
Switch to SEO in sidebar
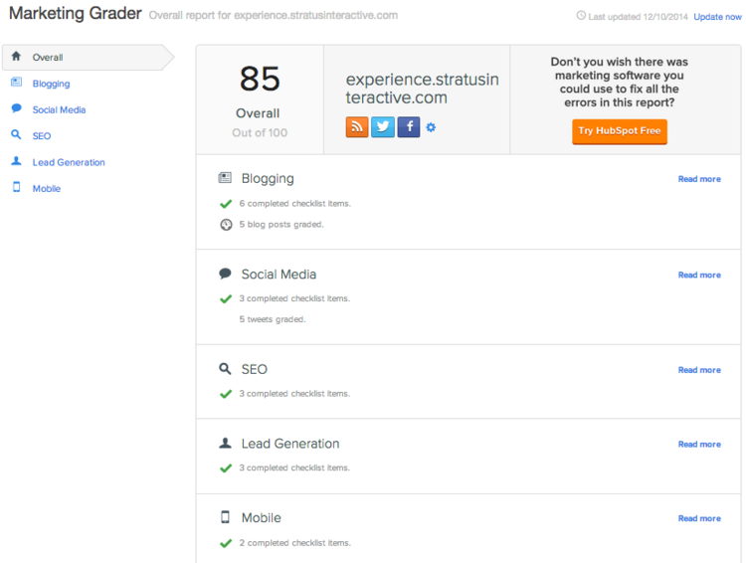[42, 136]
